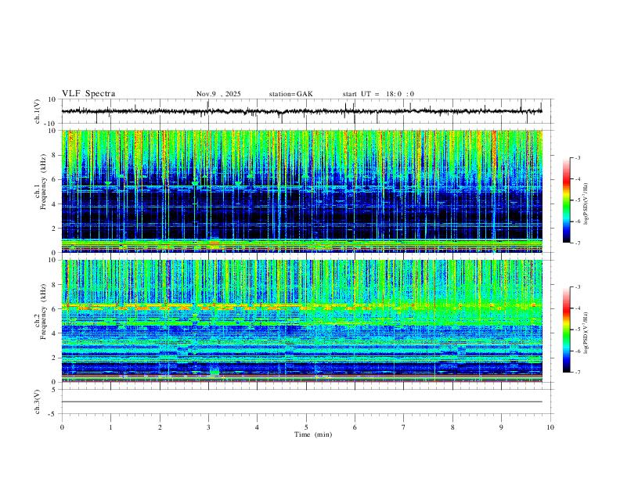Click '-7' on lower color scale
This screenshot has height=479, width=620.
tap(577, 373)
